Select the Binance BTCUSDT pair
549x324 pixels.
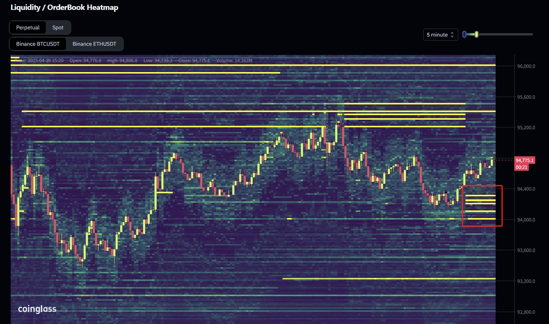pos(38,44)
